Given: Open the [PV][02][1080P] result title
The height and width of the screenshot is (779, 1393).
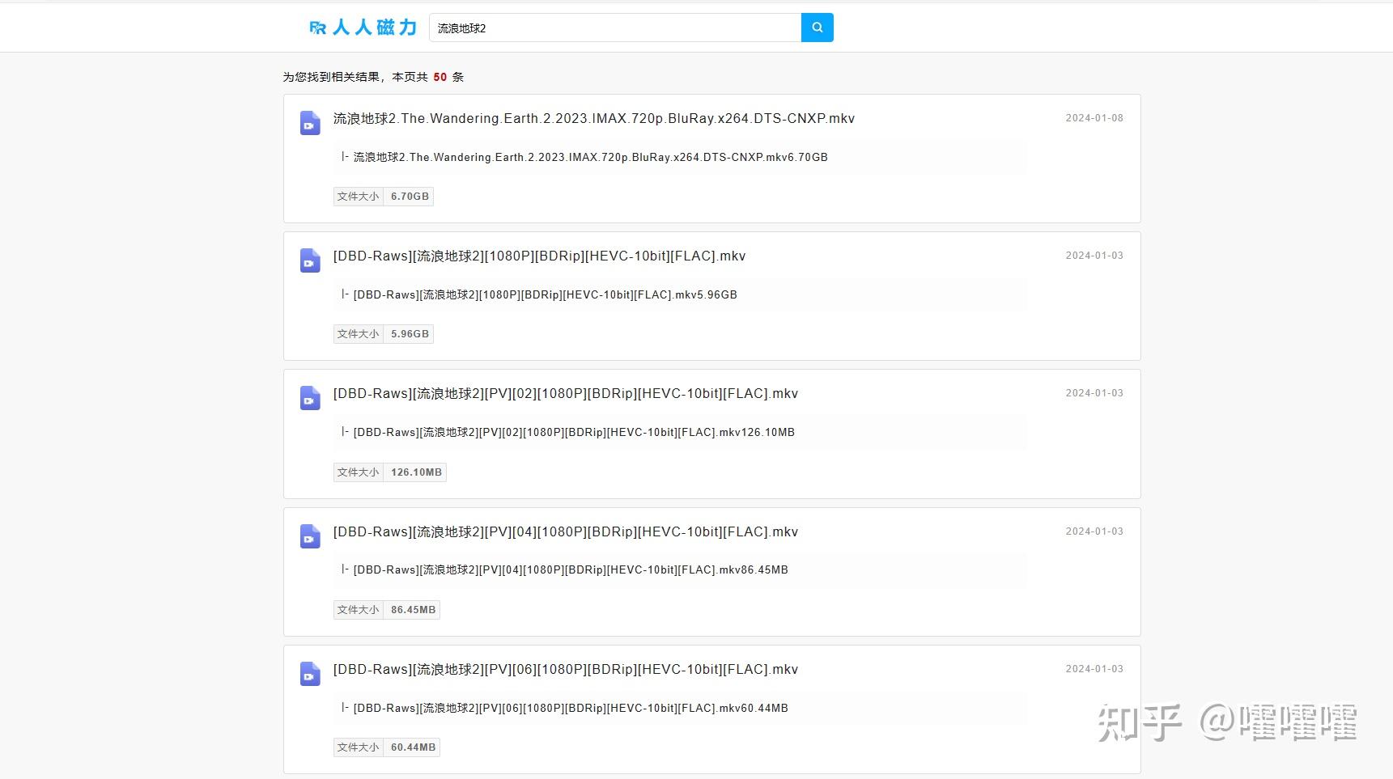Looking at the screenshot, I should pos(565,393).
